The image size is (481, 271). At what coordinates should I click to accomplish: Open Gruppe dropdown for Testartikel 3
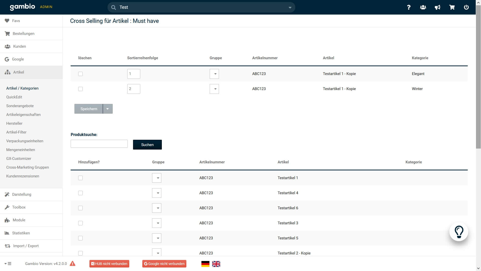[x=157, y=223]
